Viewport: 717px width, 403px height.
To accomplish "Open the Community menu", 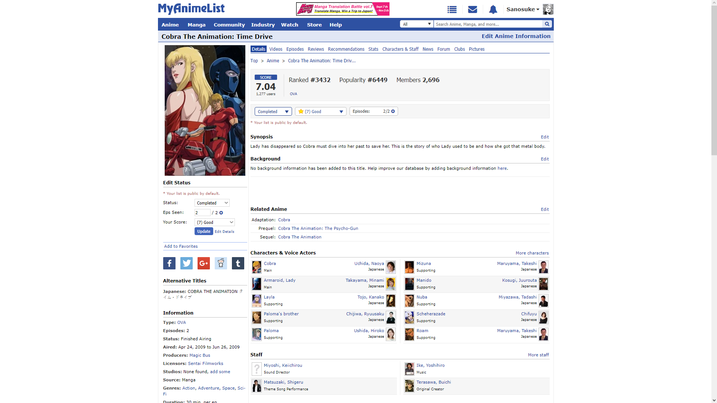I will (229, 25).
